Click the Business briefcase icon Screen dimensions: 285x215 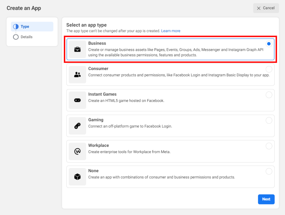[x=77, y=49]
